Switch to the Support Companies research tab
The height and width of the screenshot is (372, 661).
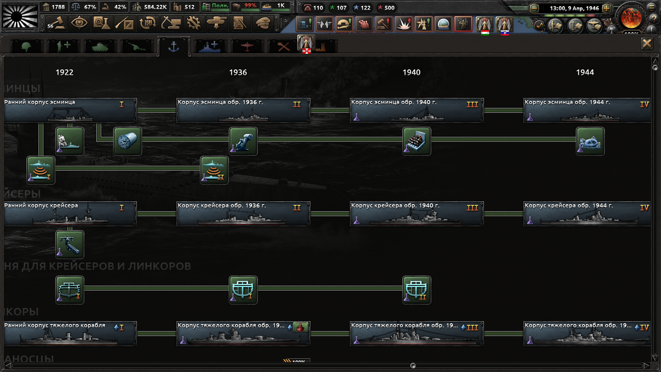tap(63, 46)
